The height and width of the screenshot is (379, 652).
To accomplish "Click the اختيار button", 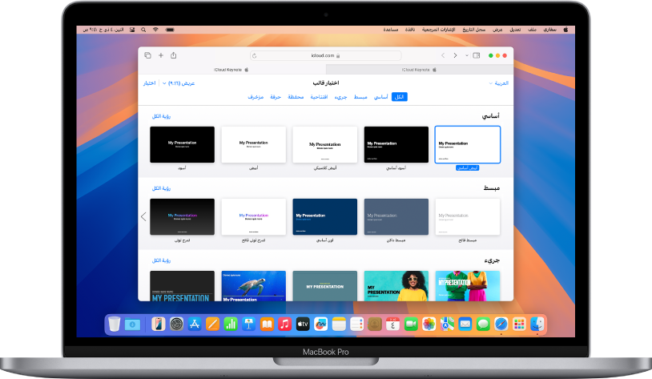I will click(149, 83).
